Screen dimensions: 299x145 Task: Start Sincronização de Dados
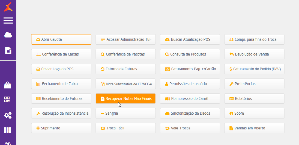pos(190,113)
